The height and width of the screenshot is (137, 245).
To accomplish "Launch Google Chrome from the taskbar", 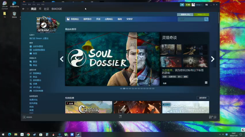I will tap(28, 134).
